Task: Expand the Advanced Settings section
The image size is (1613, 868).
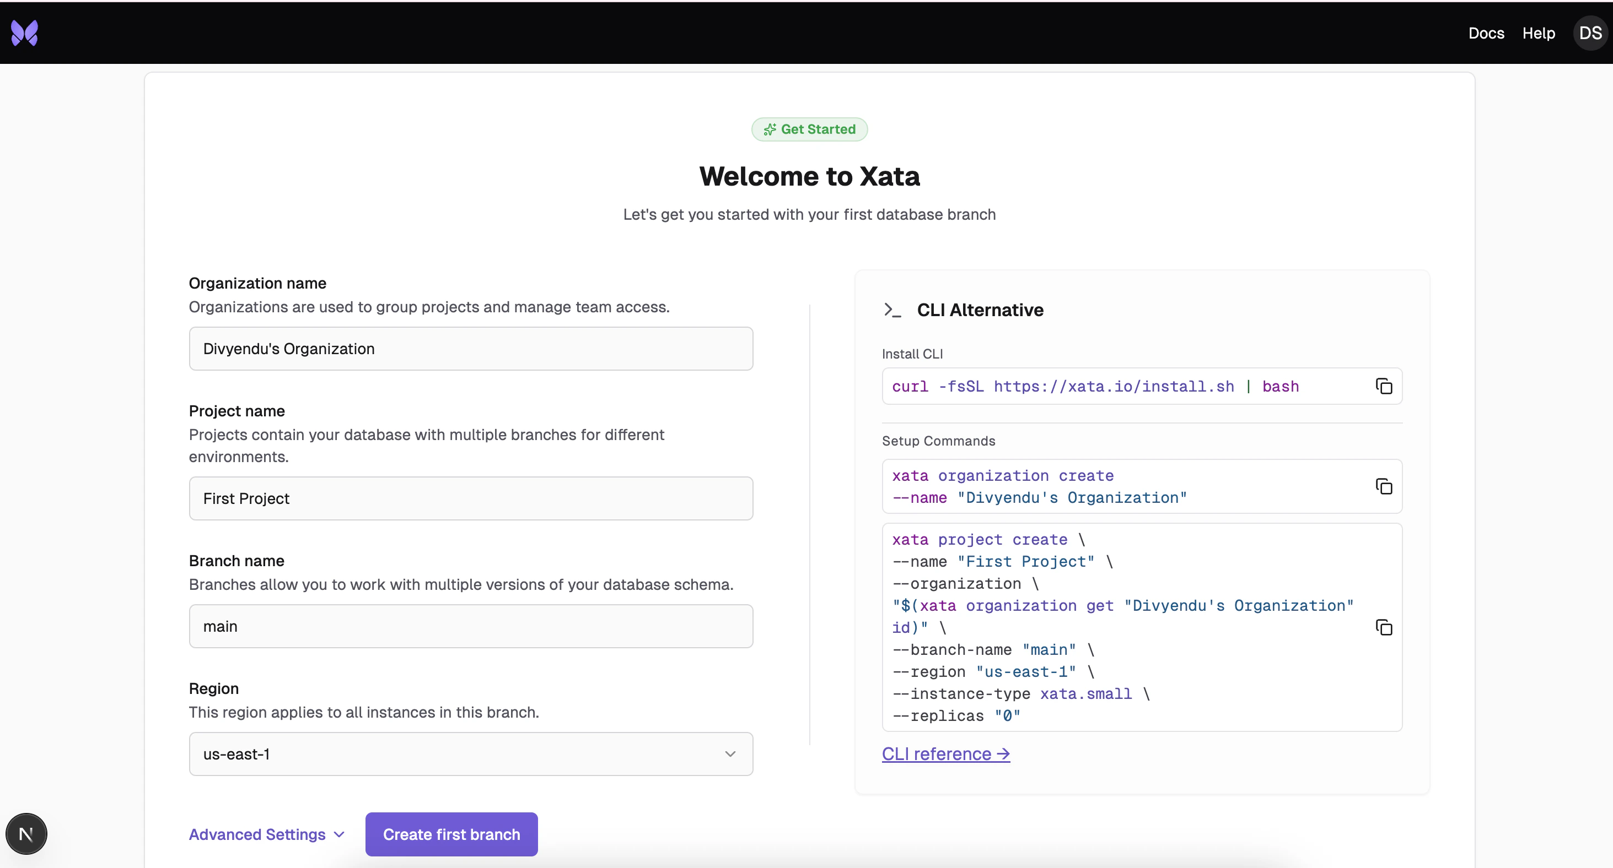Action: (266, 834)
